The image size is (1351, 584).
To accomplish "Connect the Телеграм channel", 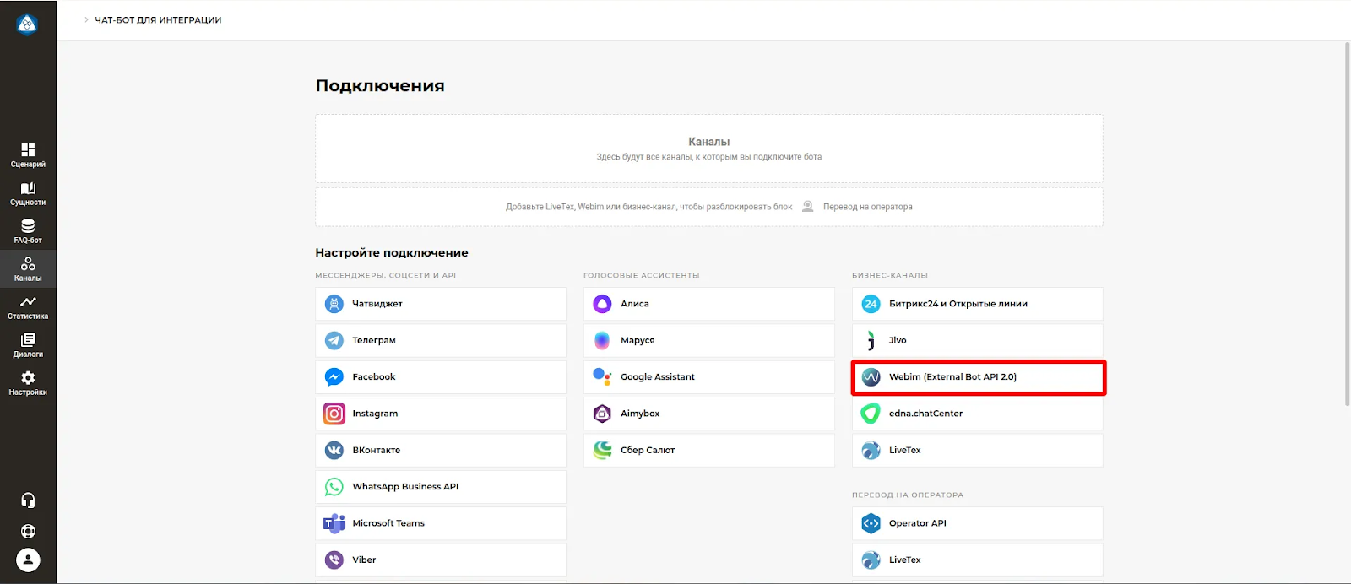I will coord(440,340).
